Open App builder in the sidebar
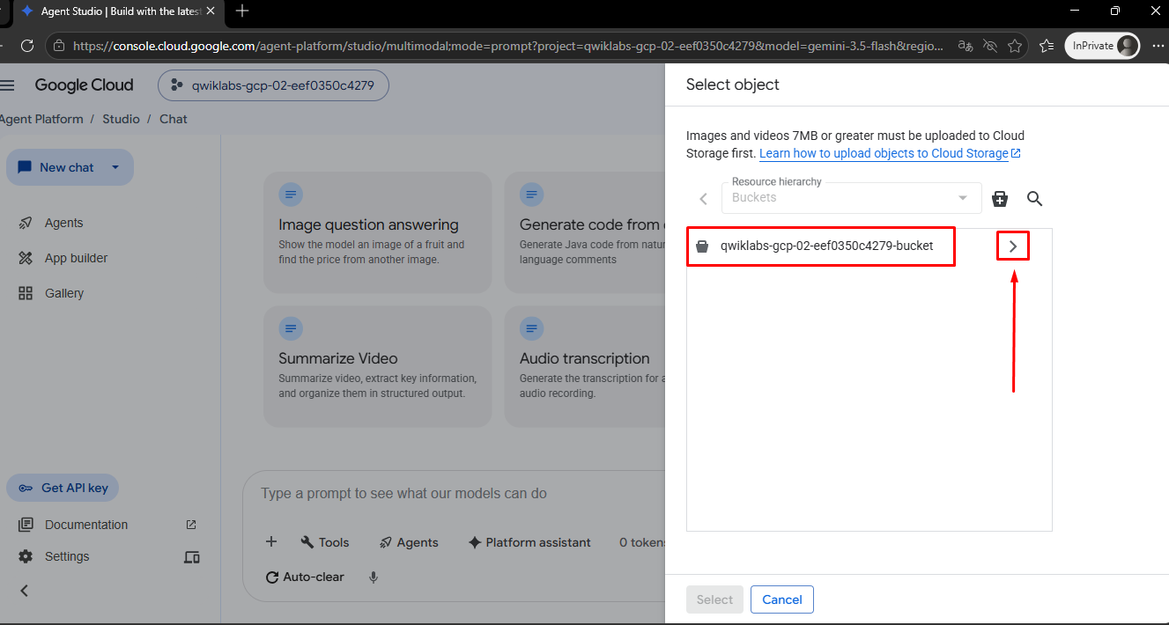1169x625 pixels. (x=77, y=258)
